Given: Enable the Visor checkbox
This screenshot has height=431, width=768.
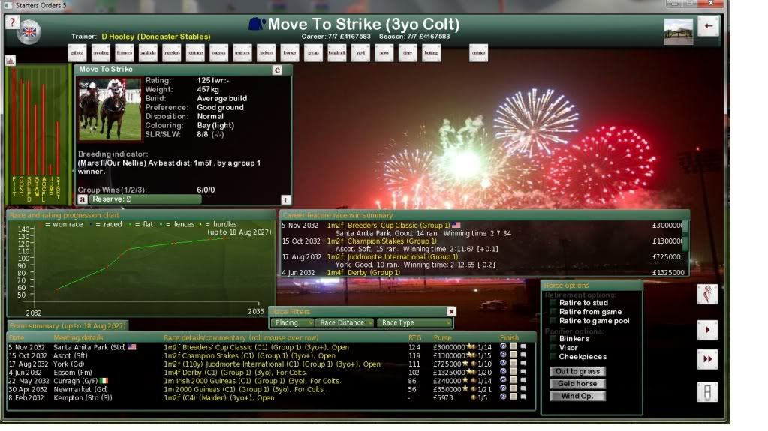Looking at the screenshot, I should tap(553, 347).
